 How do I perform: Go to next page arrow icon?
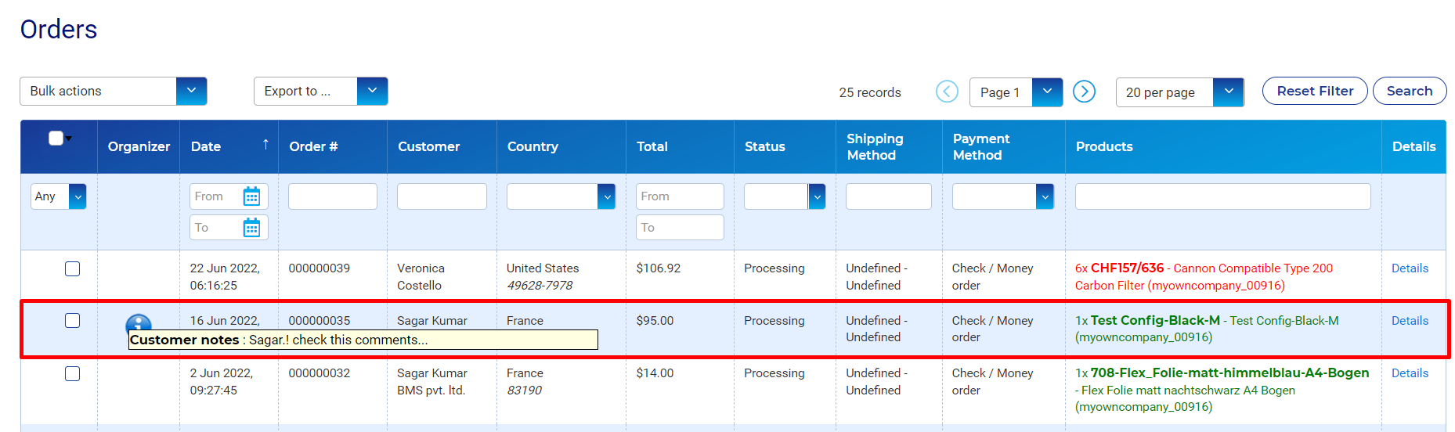[x=1084, y=92]
